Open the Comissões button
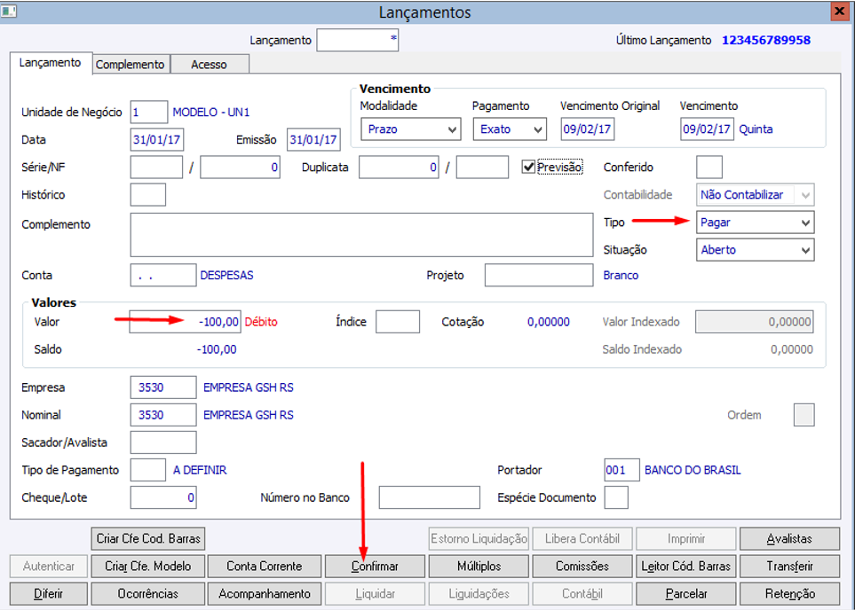855x610 pixels. 582,567
